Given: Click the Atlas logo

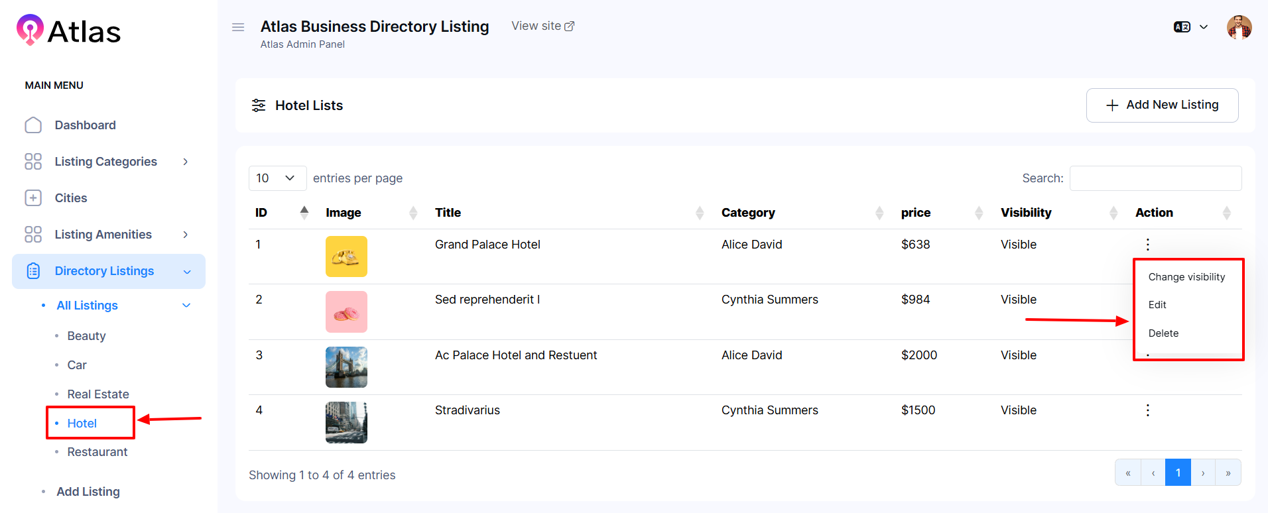Looking at the screenshot, I should [69, 30].
